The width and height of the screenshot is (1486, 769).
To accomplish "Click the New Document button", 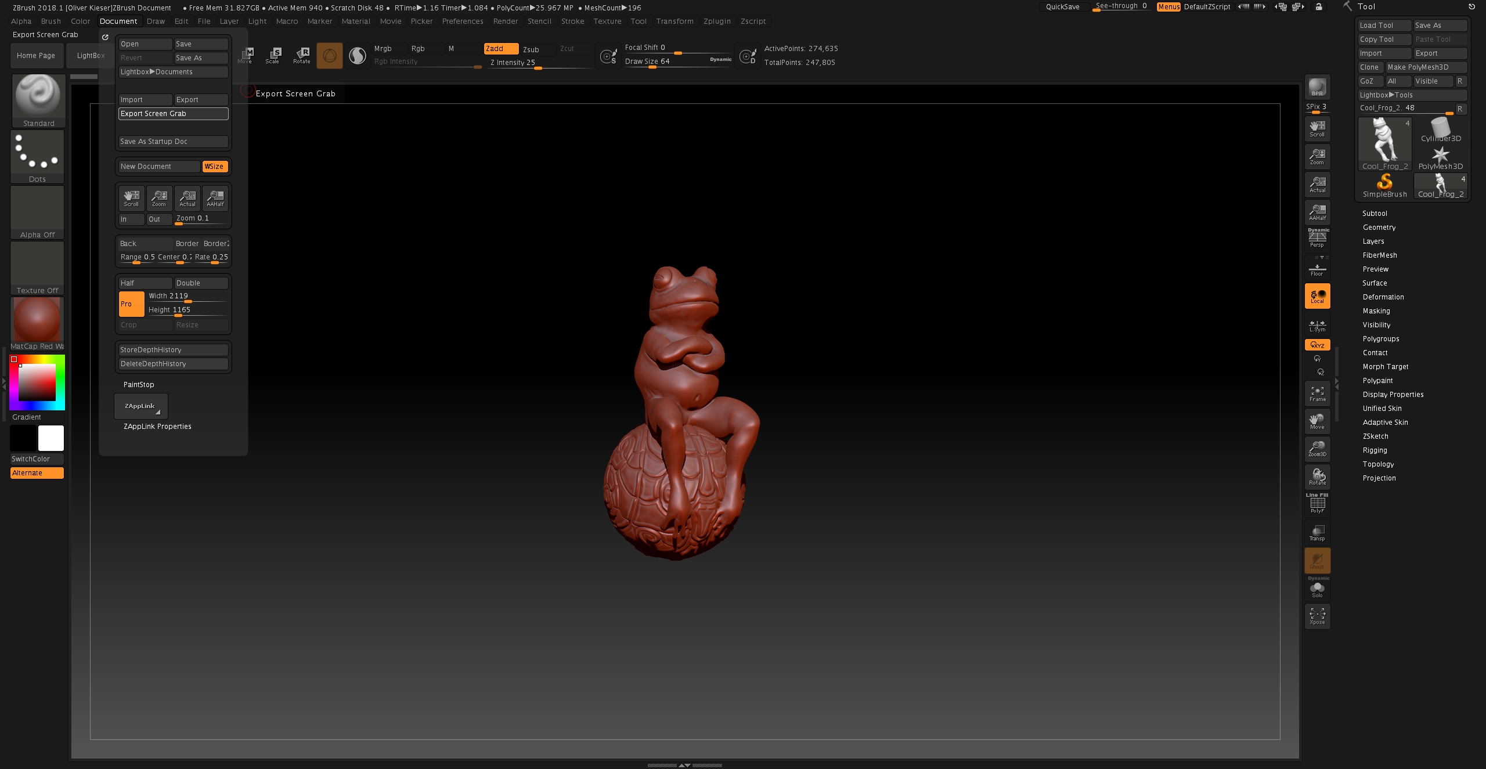I will point(159,167).
